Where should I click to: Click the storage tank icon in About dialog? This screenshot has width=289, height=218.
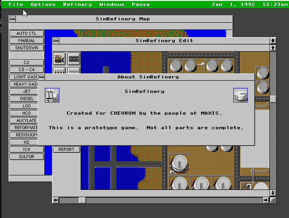[241, 95]
